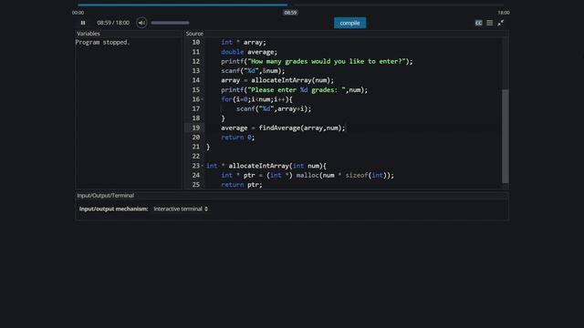Screen dimensions: 584x328
Task: Click the 00:00 start time label
Action: click(x=78, y=13)
